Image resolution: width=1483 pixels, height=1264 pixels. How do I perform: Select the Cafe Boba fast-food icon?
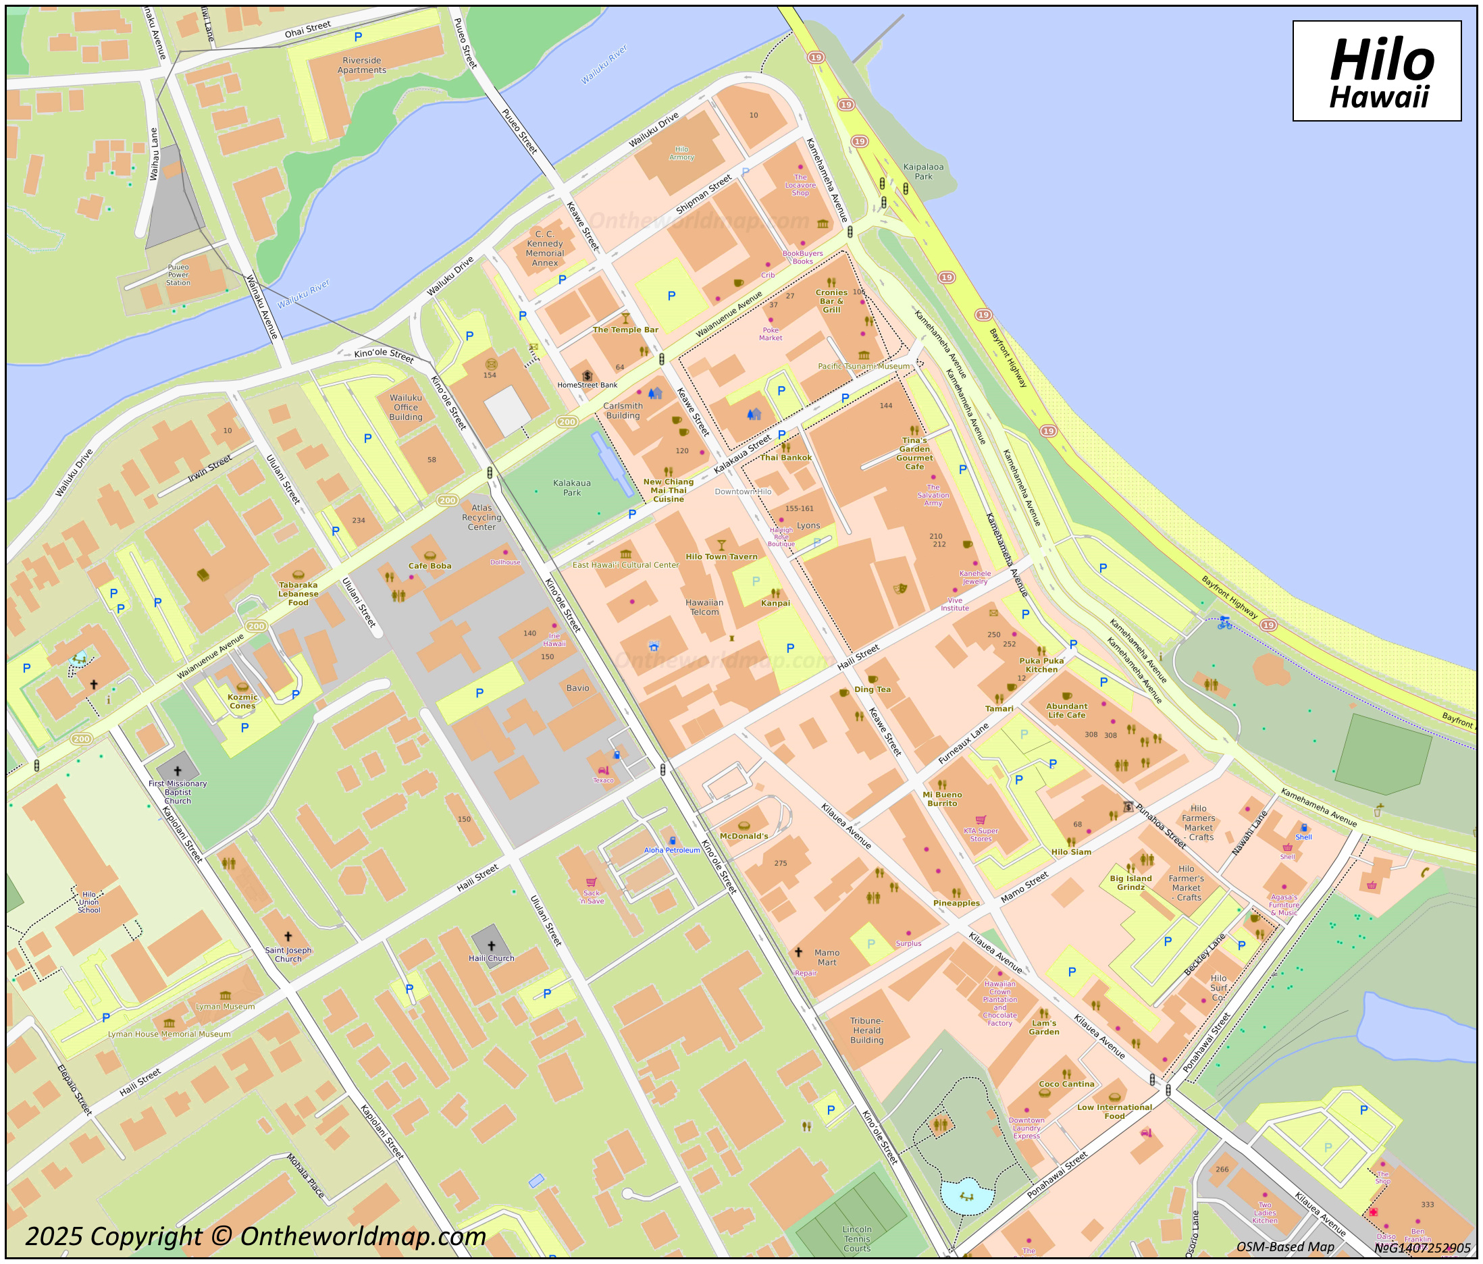[430, 556]
